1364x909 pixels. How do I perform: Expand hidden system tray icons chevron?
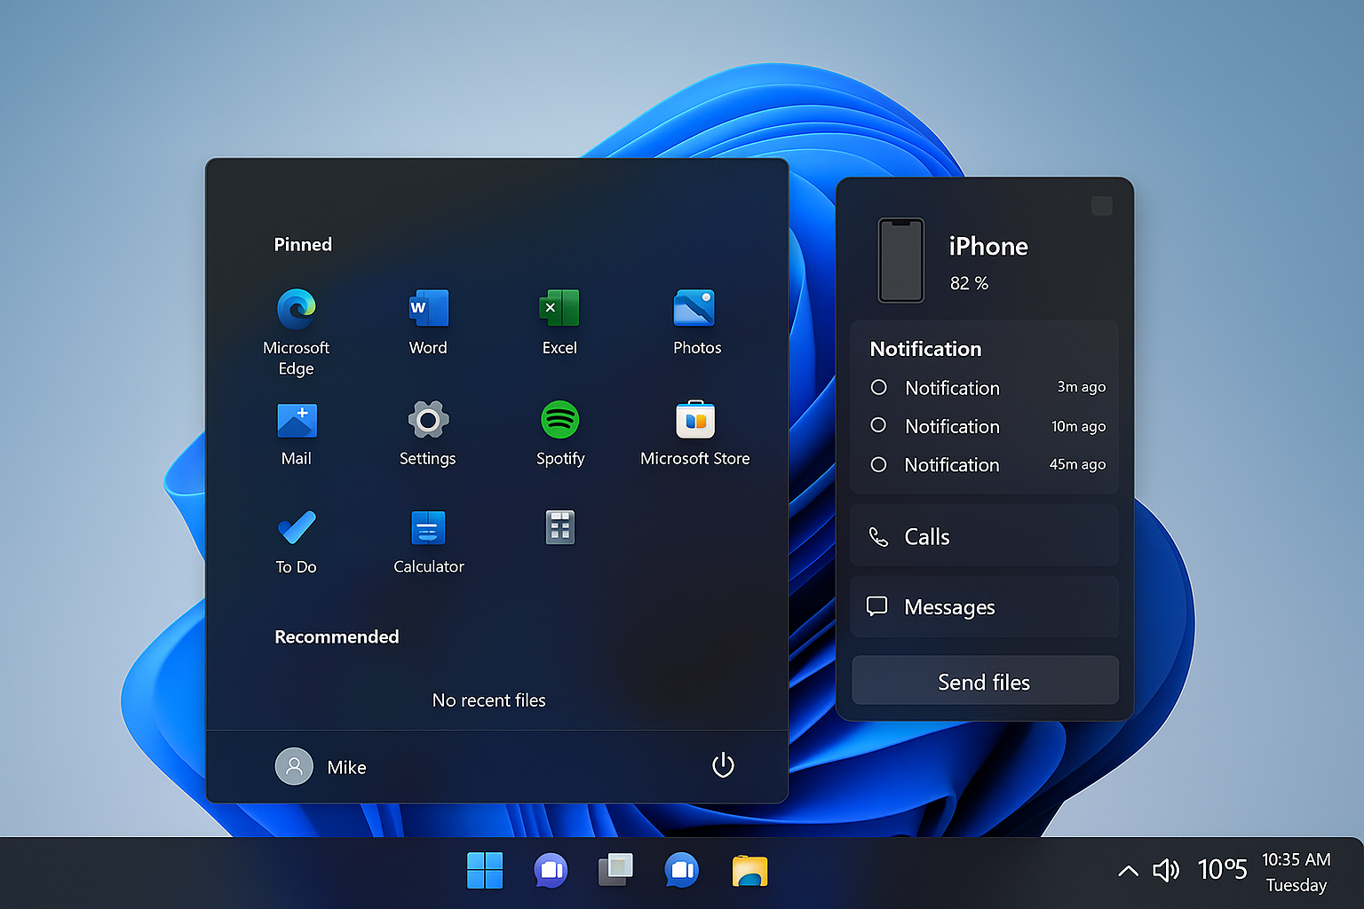(1128, 871)
